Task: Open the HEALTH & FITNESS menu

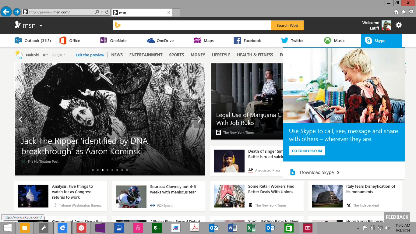Action: pos(255,55)
